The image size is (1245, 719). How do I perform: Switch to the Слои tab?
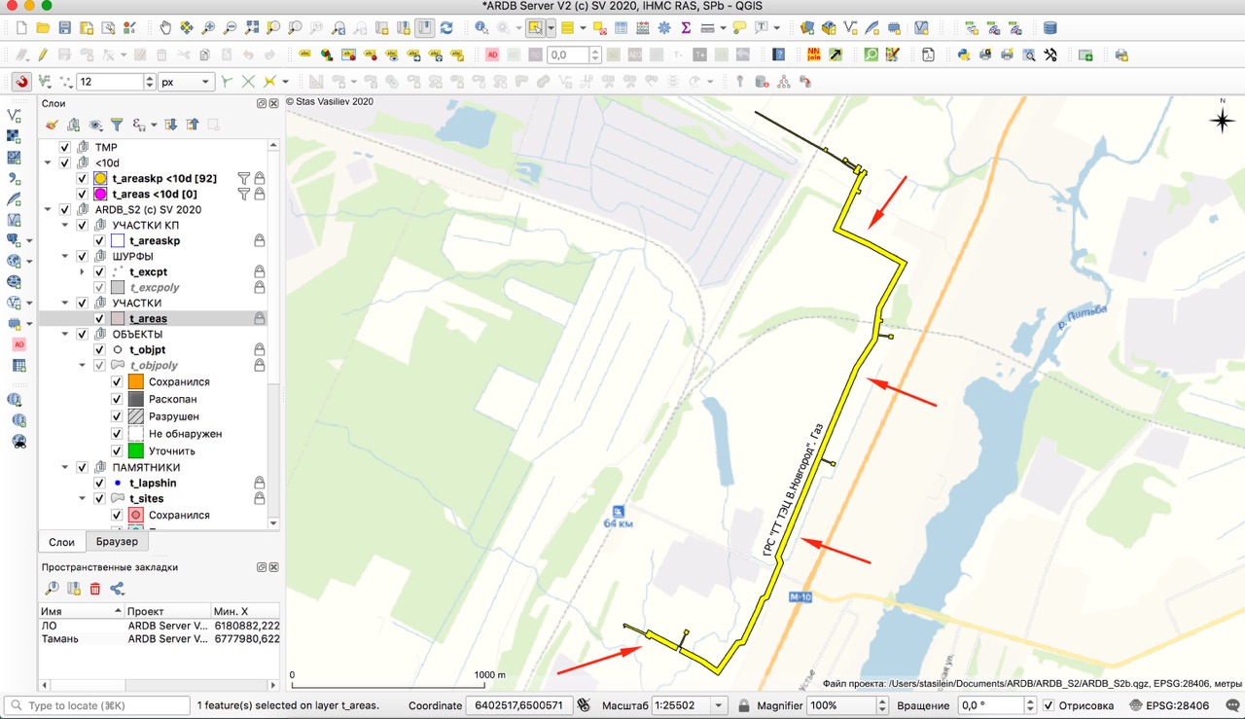pos(61,541)
